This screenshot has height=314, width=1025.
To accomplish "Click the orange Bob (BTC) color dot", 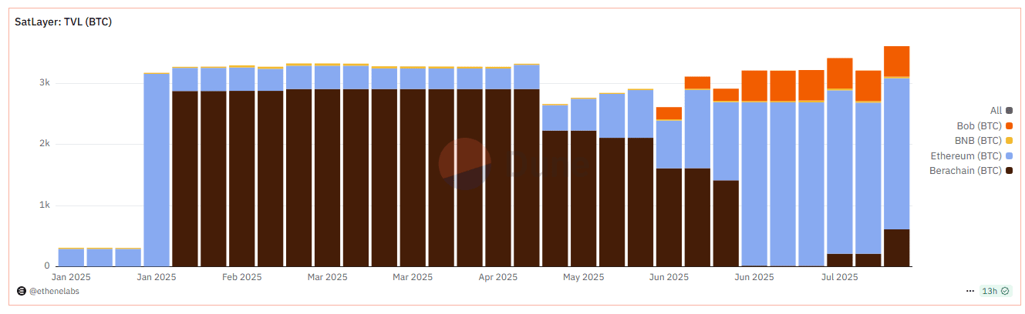I will point(1009,126).
